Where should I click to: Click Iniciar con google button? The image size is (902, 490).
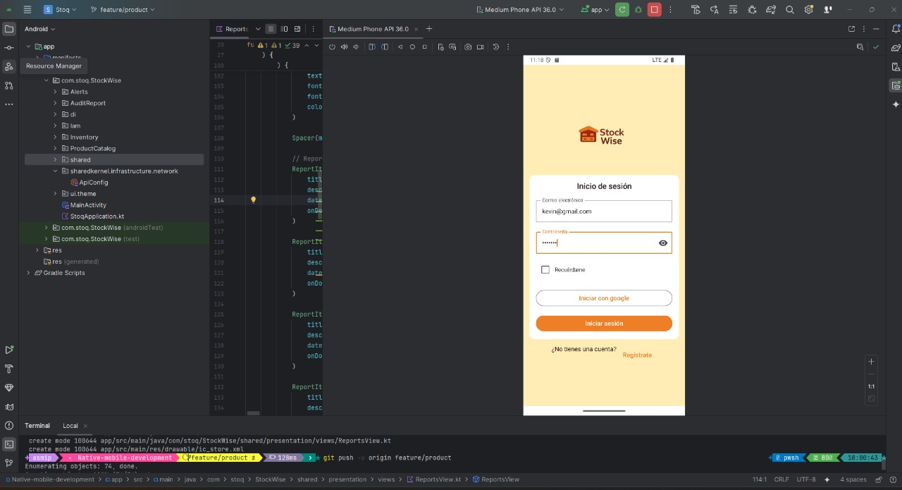[604, 298]
